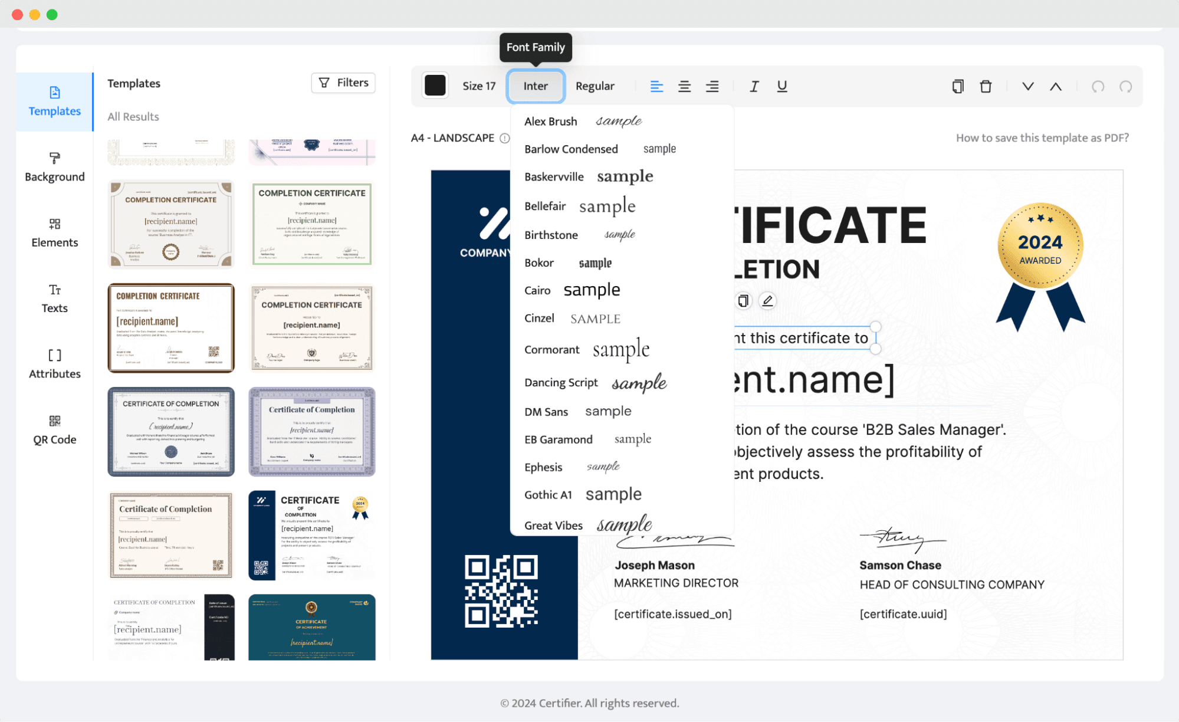Image resolution: width=1179 pixels, height=722 pixels.
Task: Switch to the Templates tab
Action: tap(54, 101)
